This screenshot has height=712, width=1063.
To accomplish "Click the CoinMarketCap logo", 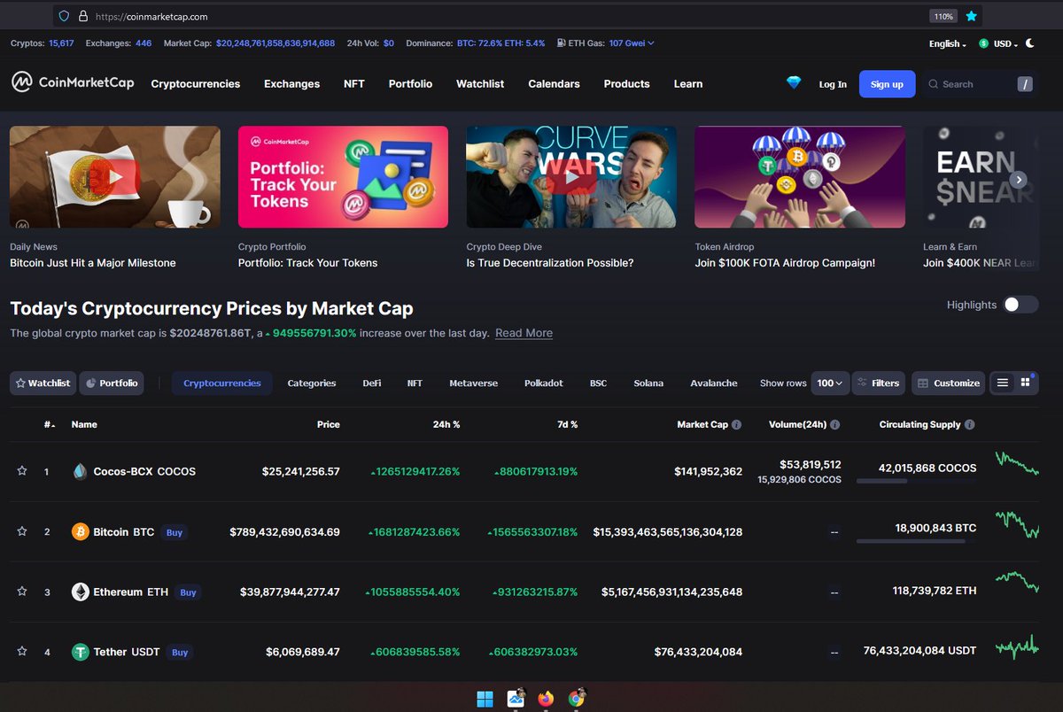I will (x=73, y=82).
